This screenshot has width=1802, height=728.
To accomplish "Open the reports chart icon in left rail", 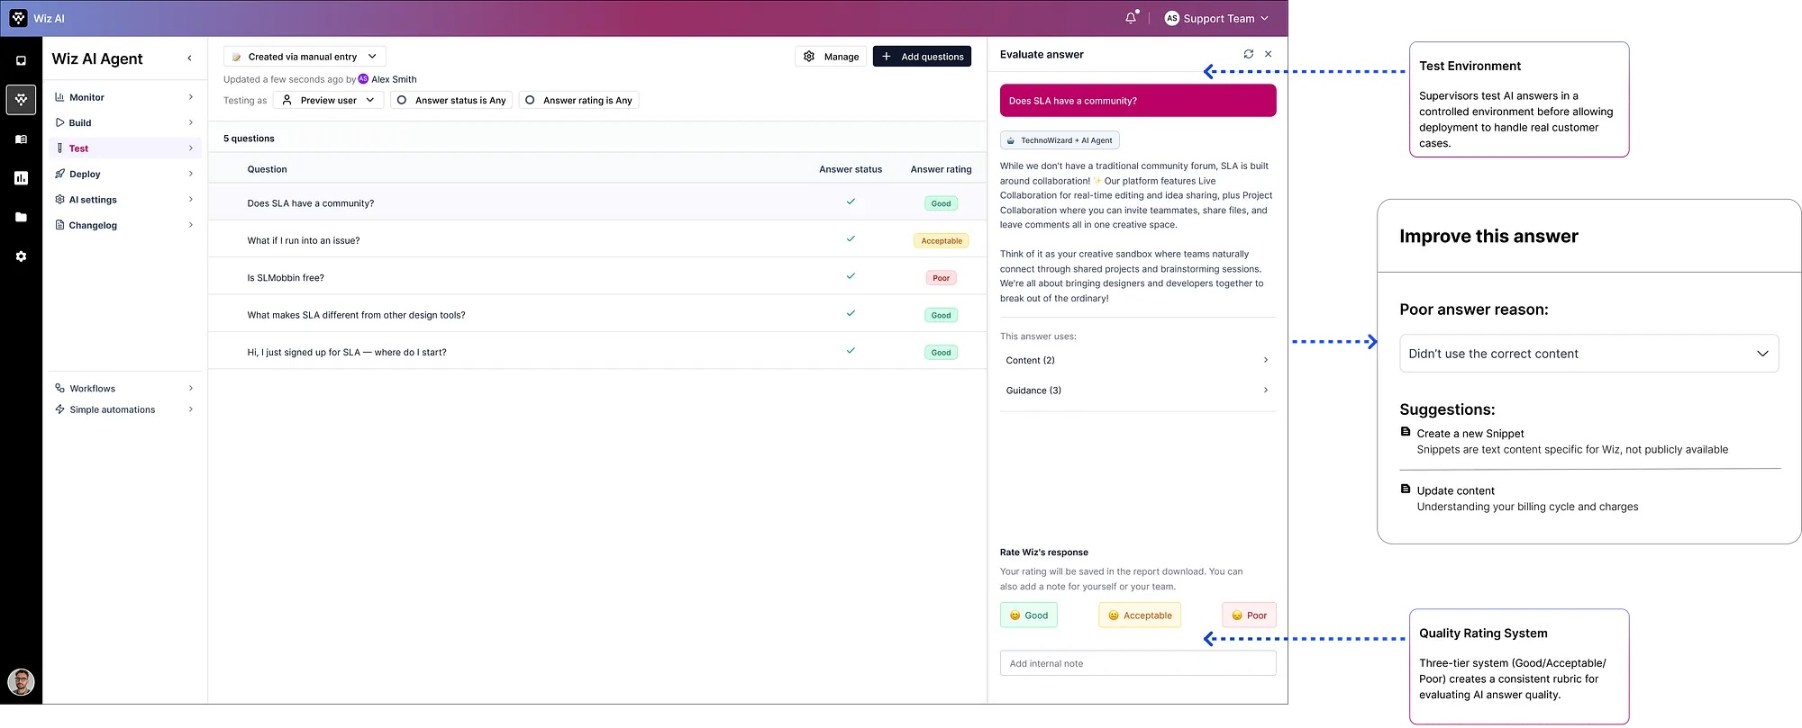I will [x=21, y=178].
